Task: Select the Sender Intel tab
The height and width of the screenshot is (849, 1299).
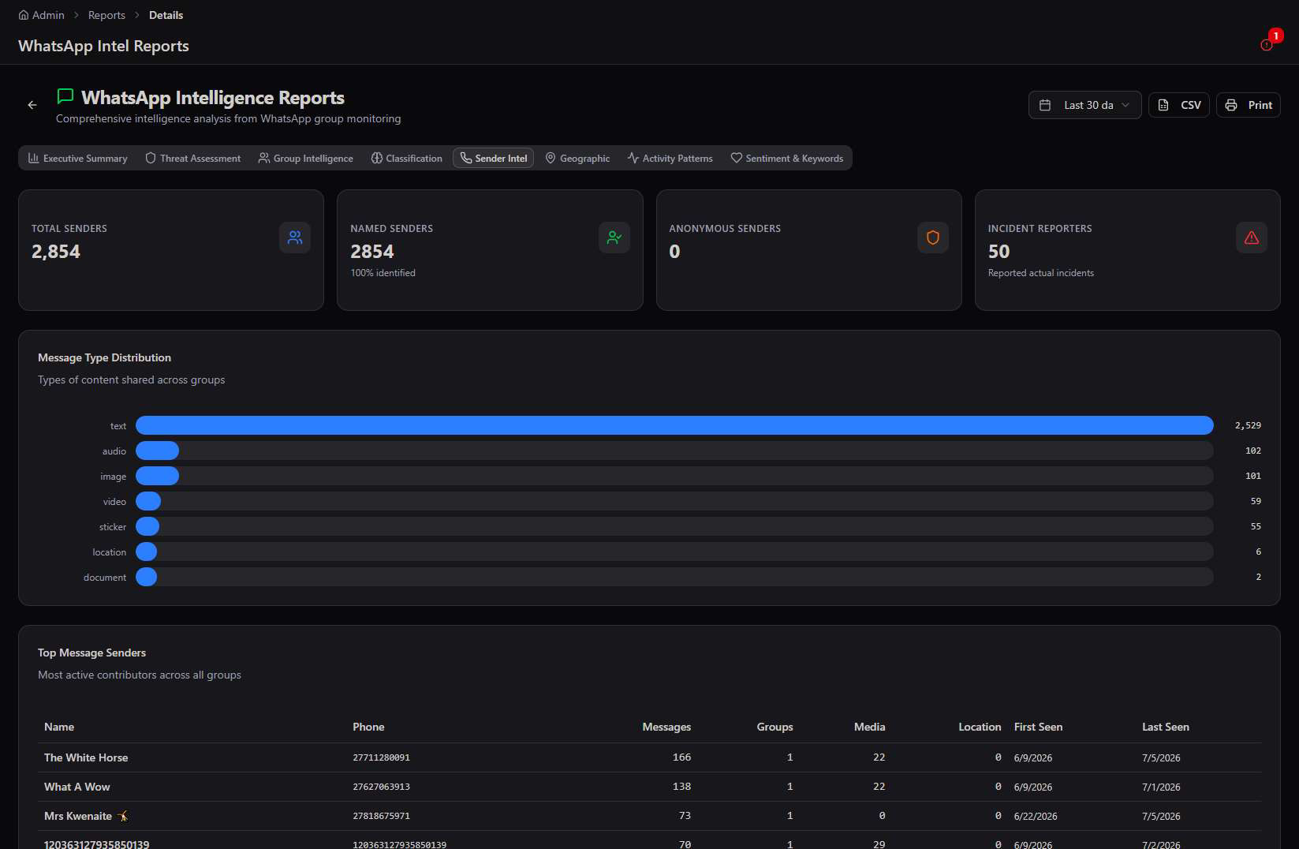Action: [494, 158]
